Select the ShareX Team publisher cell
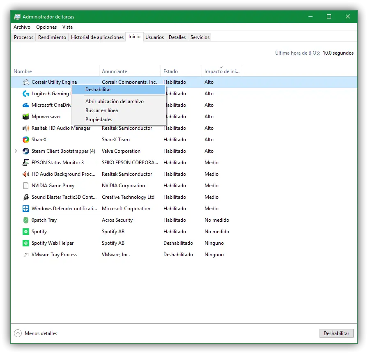Screen dimensions: 368x354 point(116,140)
